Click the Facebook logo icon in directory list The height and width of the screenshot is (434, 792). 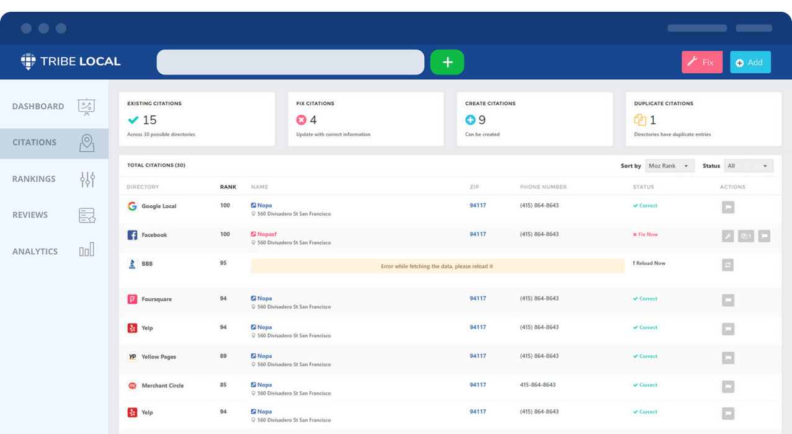point(132,235)
